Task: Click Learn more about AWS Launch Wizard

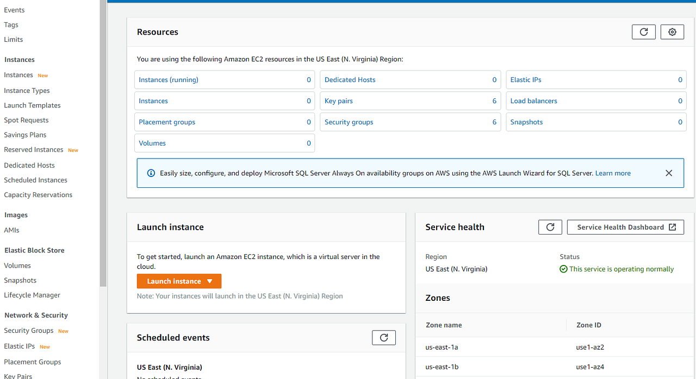Action: (612, 173)
